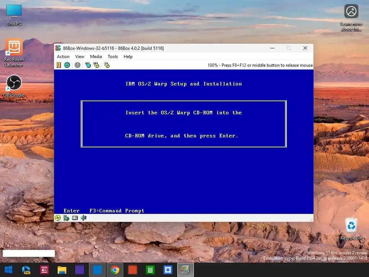The width and height of the screenshot is (369, 277).
Task: Minimize the 86Box window
Action: 272,48
